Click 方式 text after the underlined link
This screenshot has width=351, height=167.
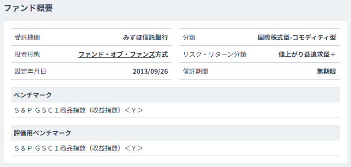[x=162, y=54]
